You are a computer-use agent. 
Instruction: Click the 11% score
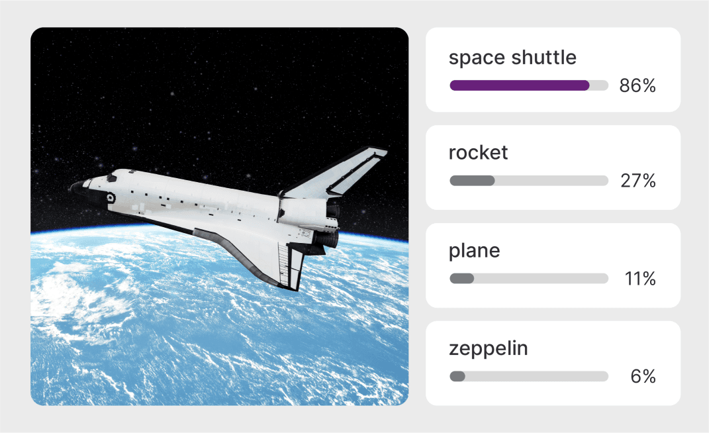pos(639,279)
